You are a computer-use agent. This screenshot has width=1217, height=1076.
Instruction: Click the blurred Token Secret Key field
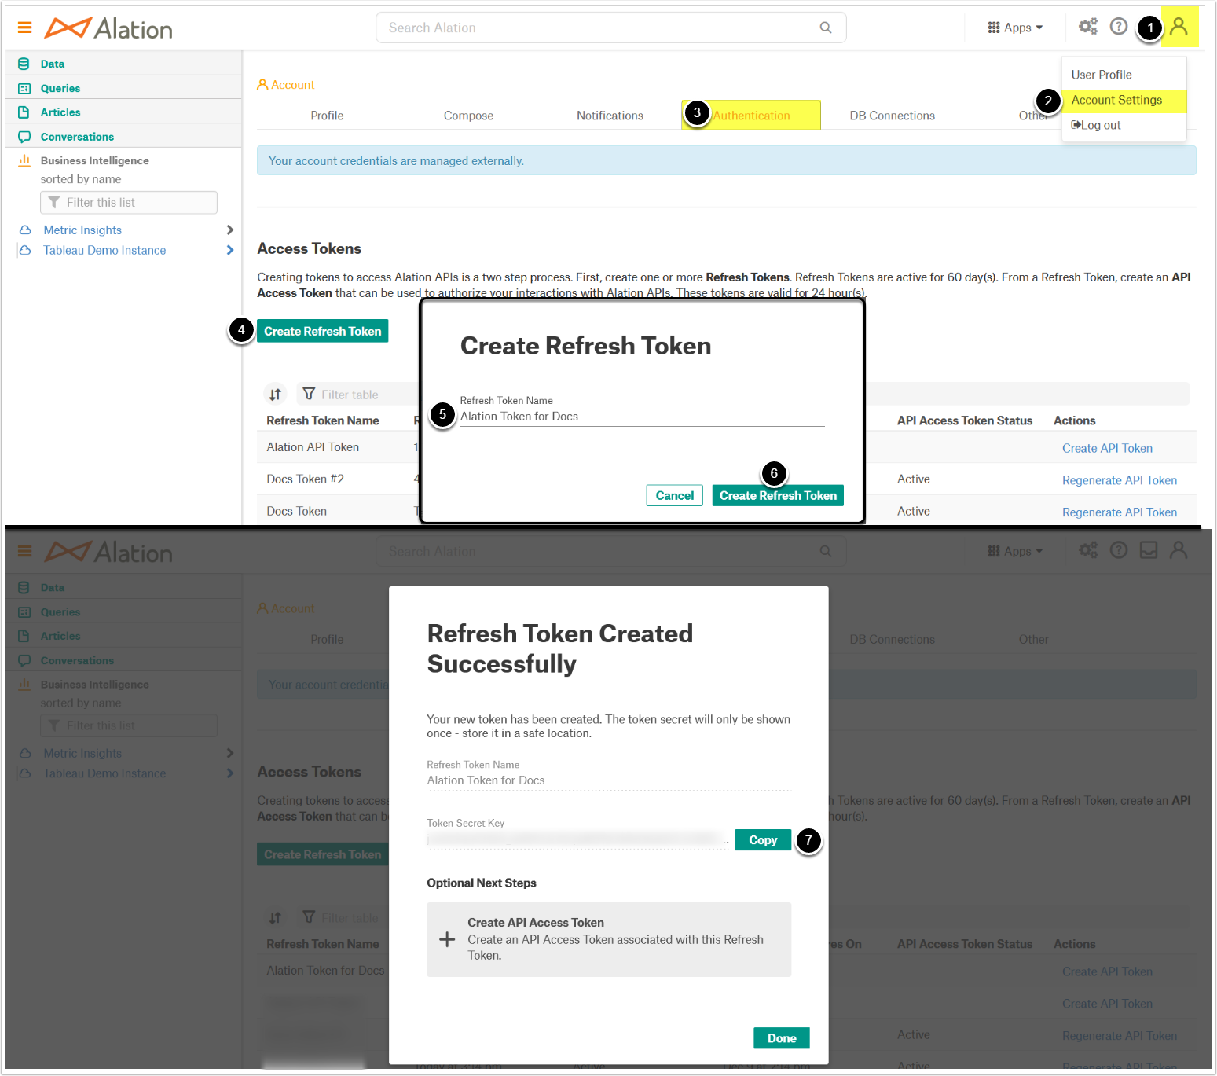[577, 839]
